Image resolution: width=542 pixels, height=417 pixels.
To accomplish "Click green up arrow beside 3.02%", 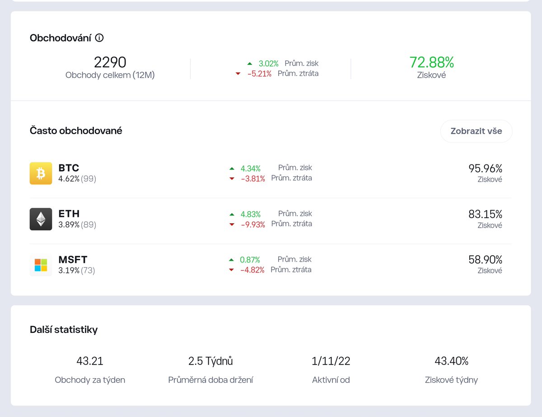I will 250,64.
